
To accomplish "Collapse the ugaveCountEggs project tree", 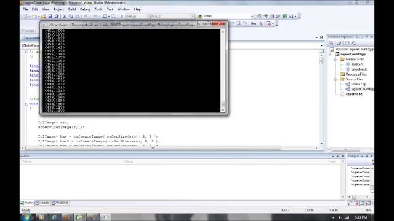I will 330,55.
